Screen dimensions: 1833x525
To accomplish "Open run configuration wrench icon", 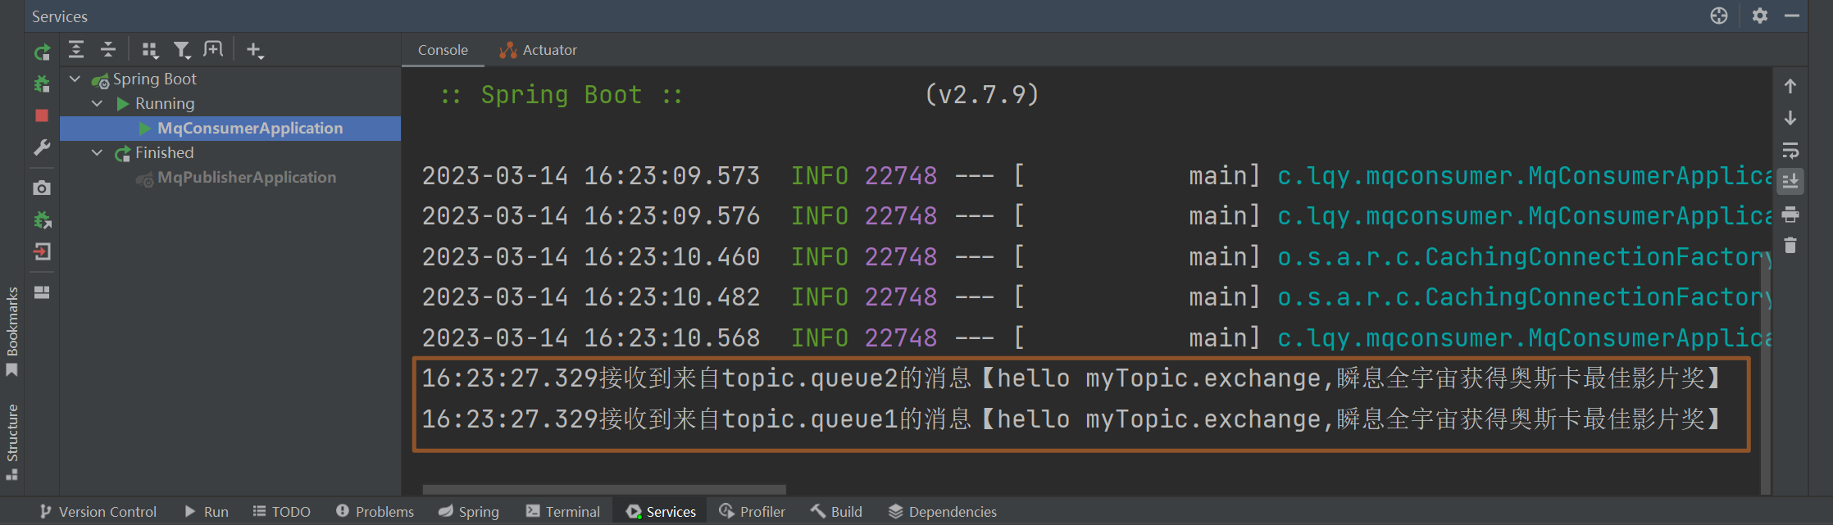I will 42,147.
